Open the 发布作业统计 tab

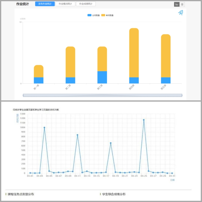(x=45, y=4)
